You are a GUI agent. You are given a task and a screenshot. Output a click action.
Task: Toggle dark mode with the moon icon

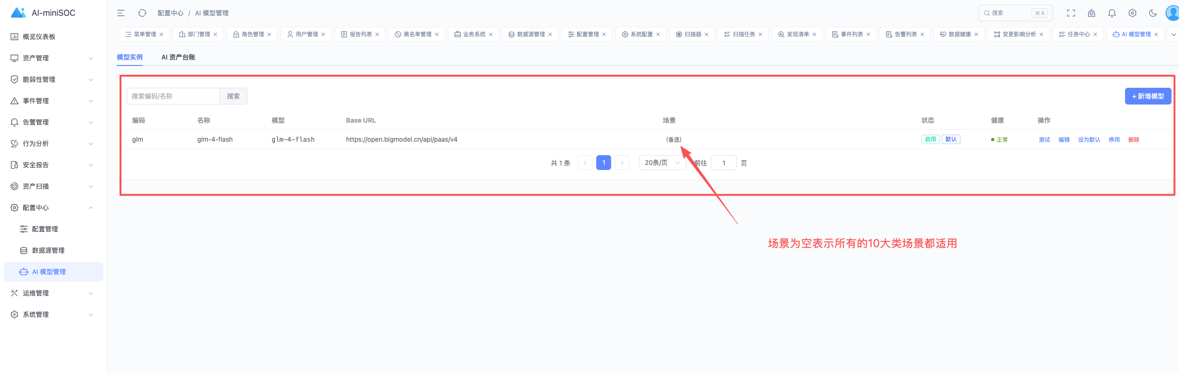tap(1153, 13)
